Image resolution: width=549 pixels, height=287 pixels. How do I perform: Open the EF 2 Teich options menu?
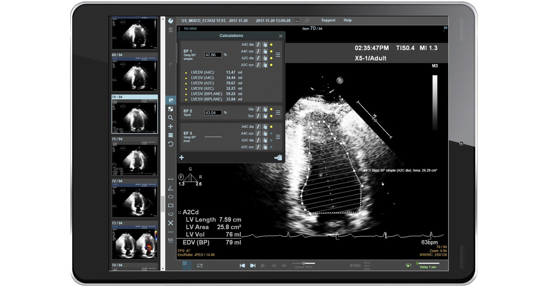point(278,112)
